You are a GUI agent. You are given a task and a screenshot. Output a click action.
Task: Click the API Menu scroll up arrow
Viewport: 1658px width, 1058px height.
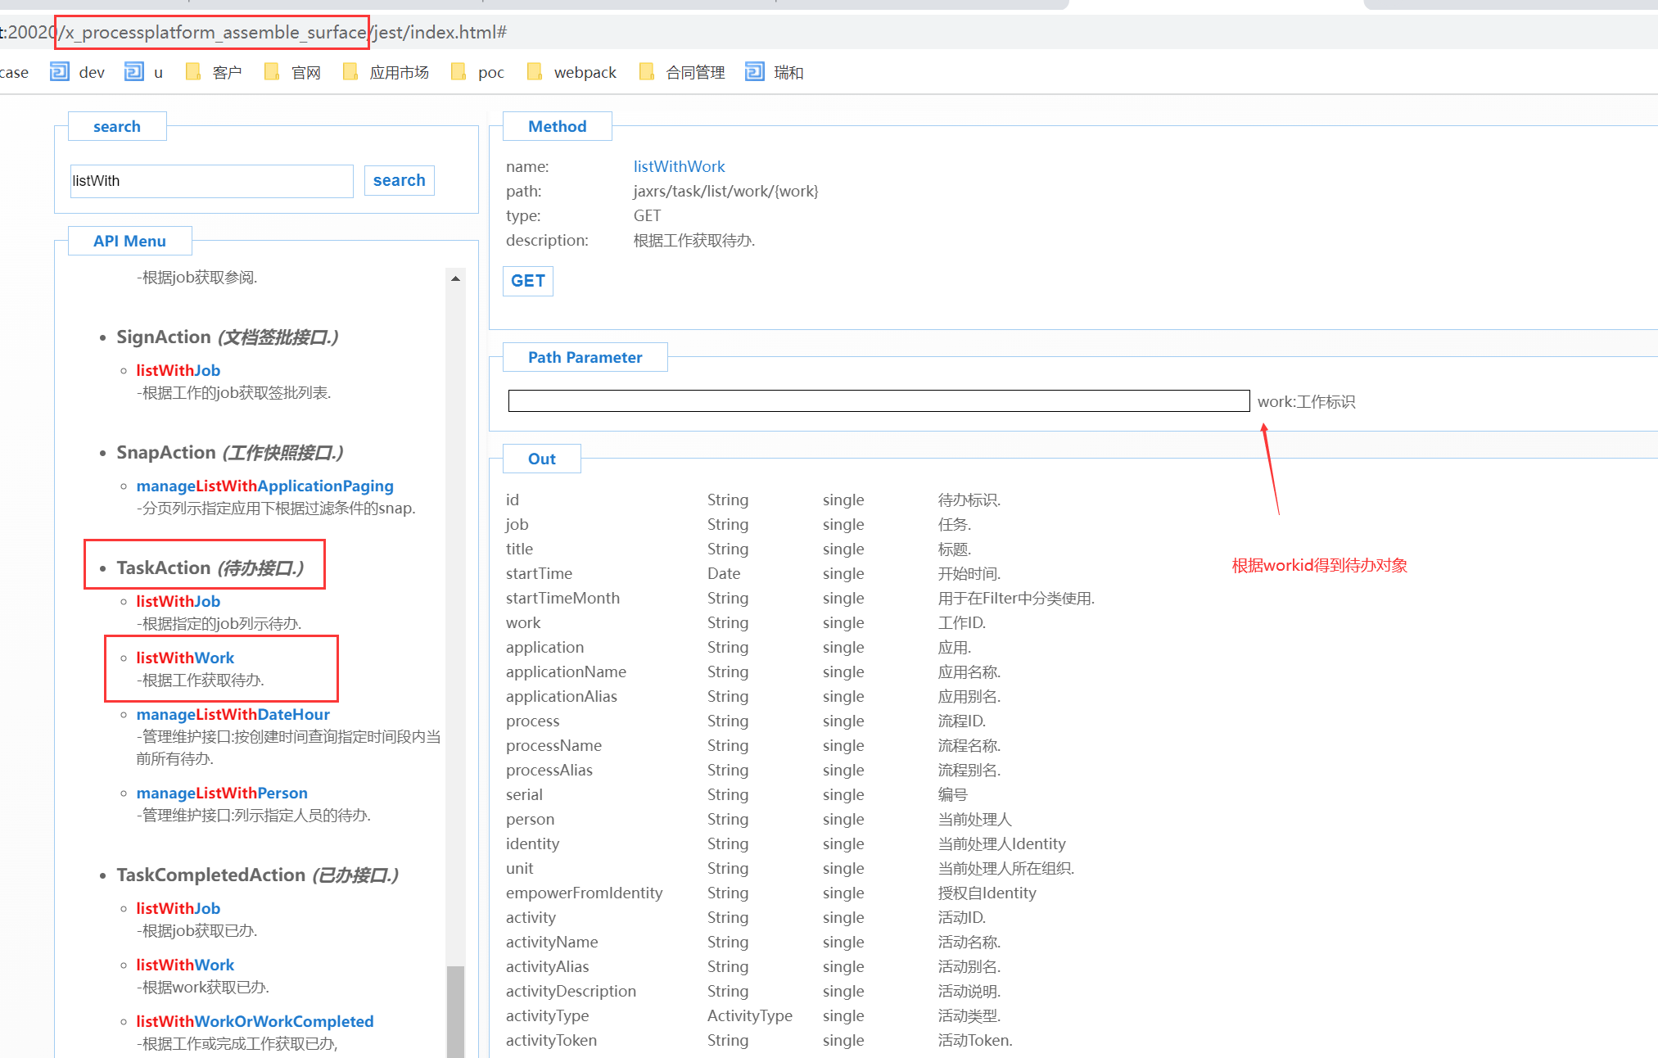click(455, 278)
